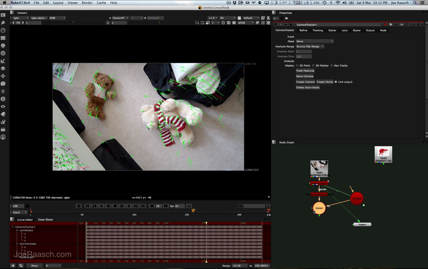Open the Furnace nodes toolbar icon
The image size is (428, 269).
pos(3,137)
